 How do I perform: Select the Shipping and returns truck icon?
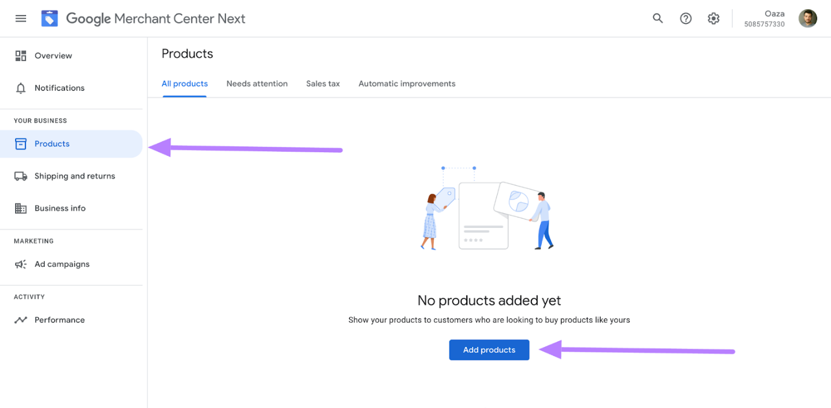pyautogui.click(x=21, y=176)
